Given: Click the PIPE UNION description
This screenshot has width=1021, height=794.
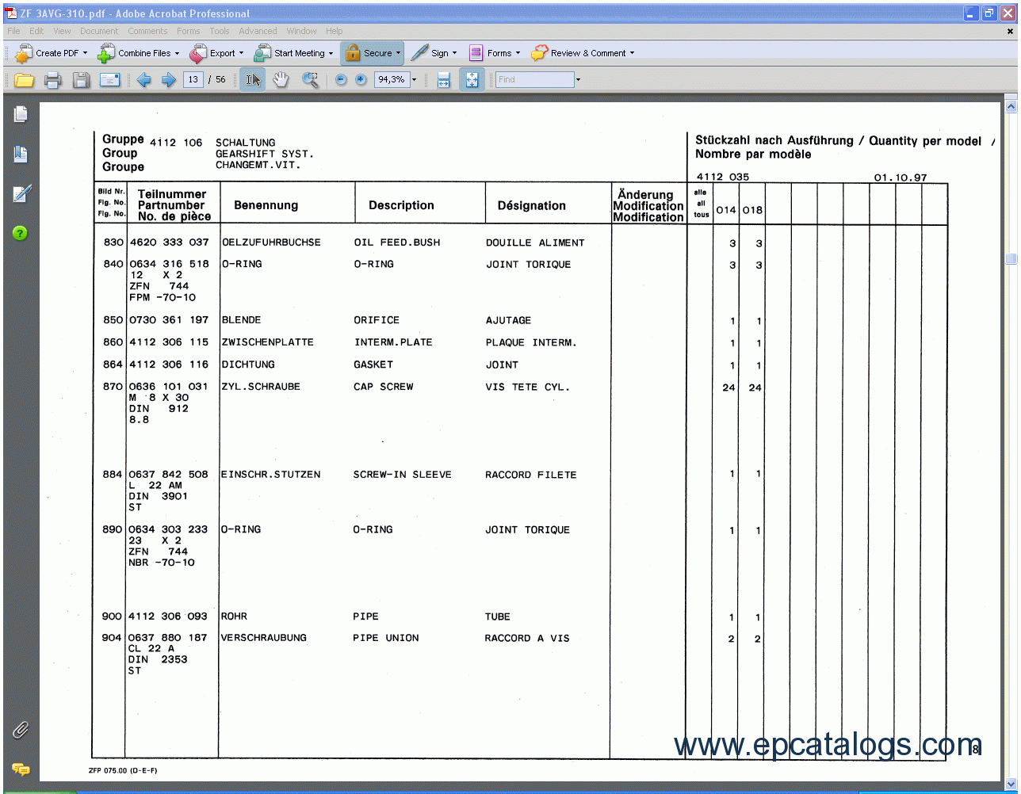Looking at the screenshot, I should point(386,638).
